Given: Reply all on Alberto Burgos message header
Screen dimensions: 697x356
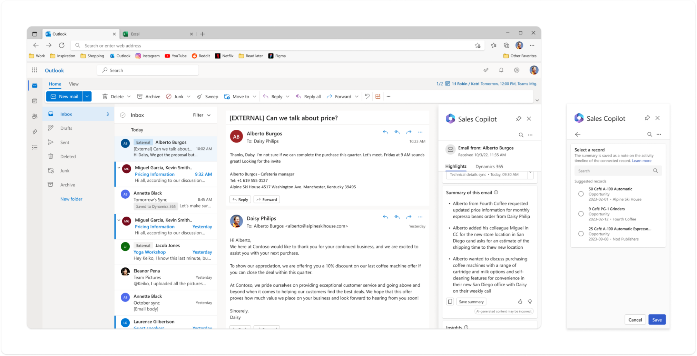Looking at the screenshot, I should (x=397, y=132).
